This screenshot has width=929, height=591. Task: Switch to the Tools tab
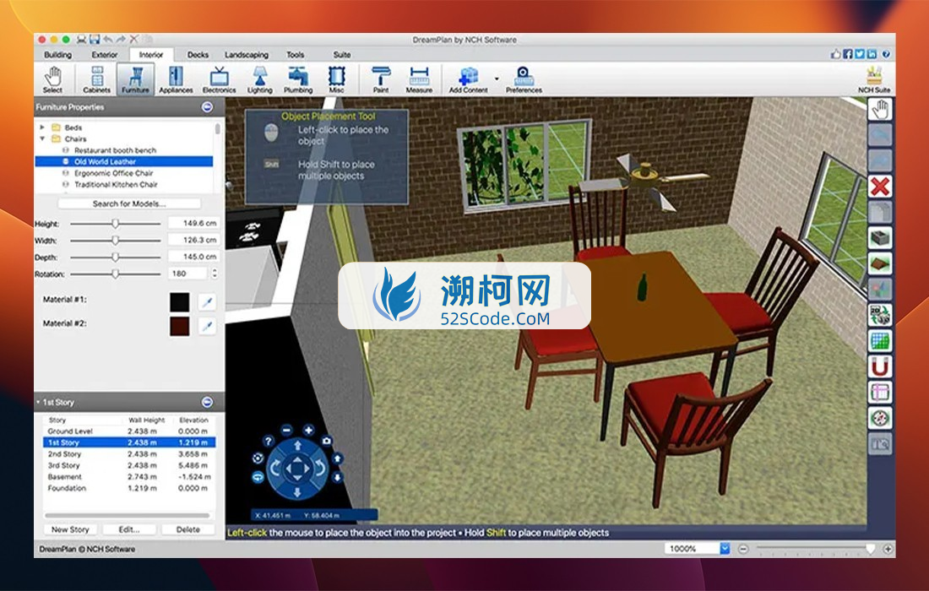point(296,55)
